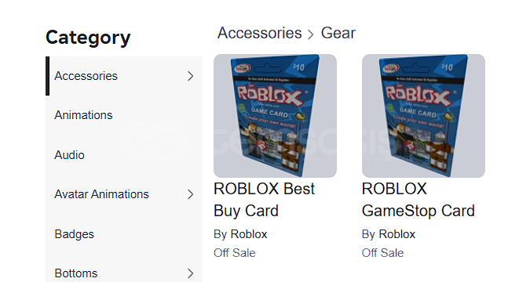This screenshot has height=282, width=530.
Task: Click the breadcrumb separator arrow icon
Action: (x=311, y=34)
